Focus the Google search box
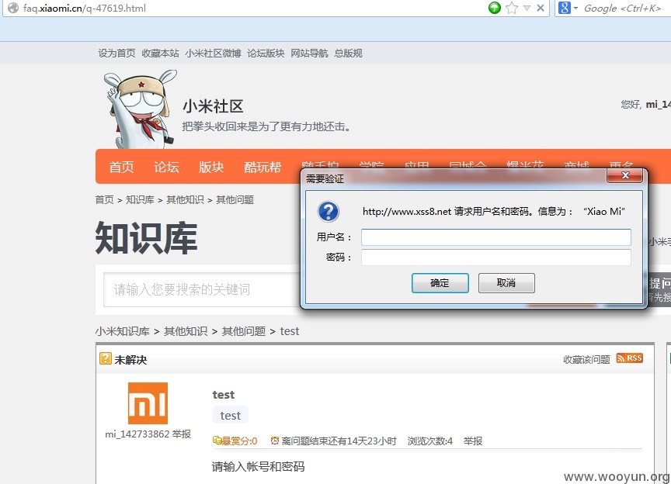671x484 pixels. (624, 8)
